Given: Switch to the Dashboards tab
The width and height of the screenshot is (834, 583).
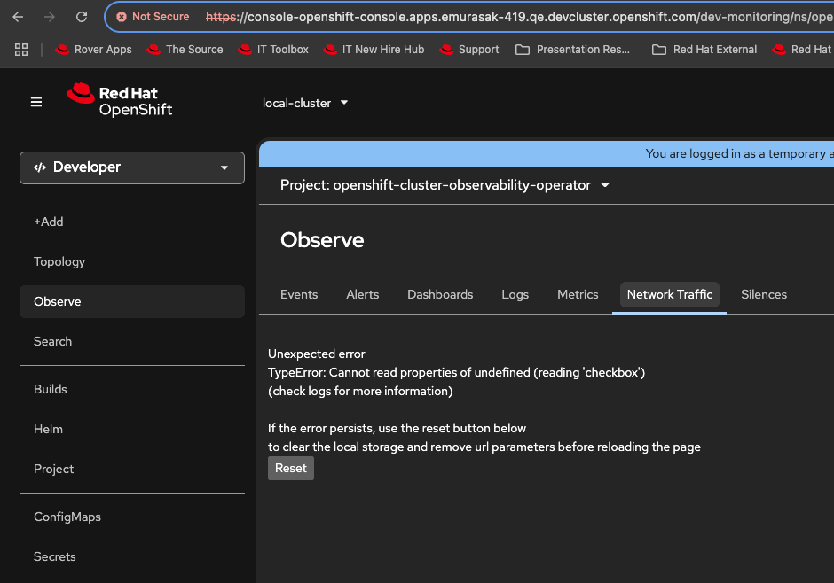Looking at the screenshot, I should click(x=440, y=294).
